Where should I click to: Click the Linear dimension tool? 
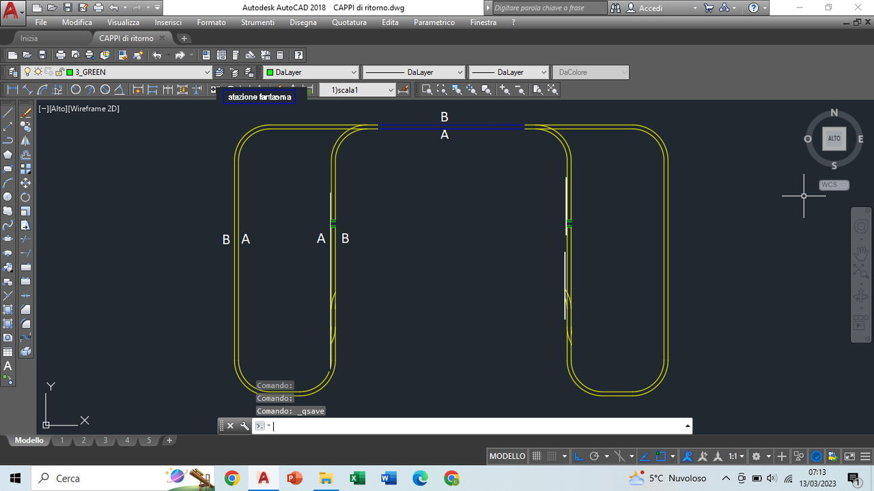click(12, 90)
